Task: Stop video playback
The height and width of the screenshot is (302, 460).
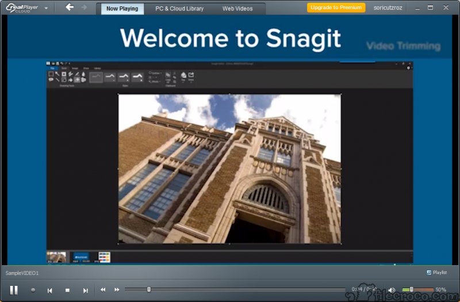Action: click(67, 290)
